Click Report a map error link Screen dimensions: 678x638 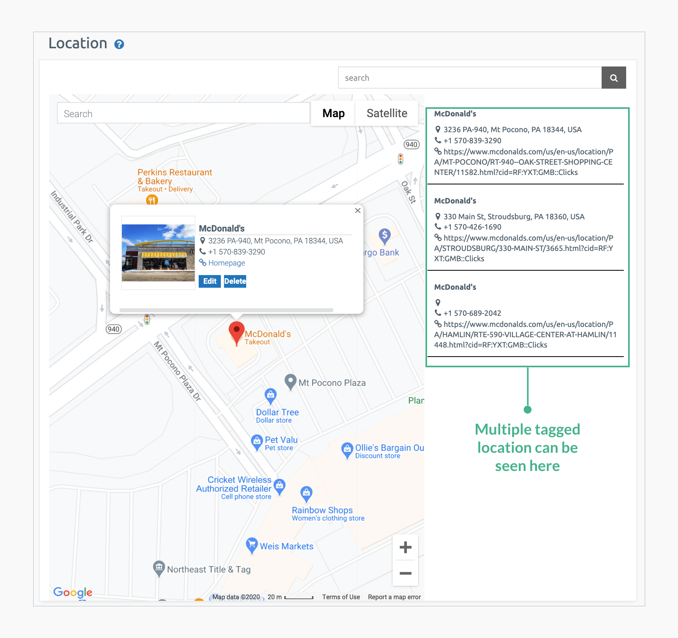[x=394, y=597]
